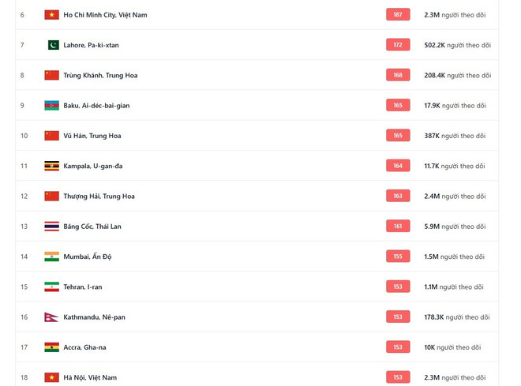521x386 pixels.
Task: Click the Pakistan flag beside Lahore
Action: click(x=53, y=45)
